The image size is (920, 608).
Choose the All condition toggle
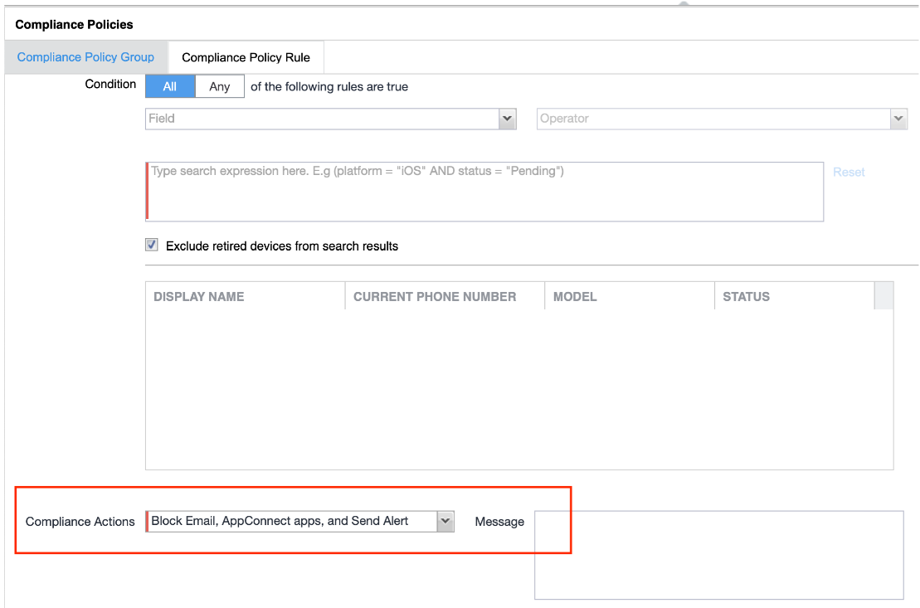tap(170, 86)
